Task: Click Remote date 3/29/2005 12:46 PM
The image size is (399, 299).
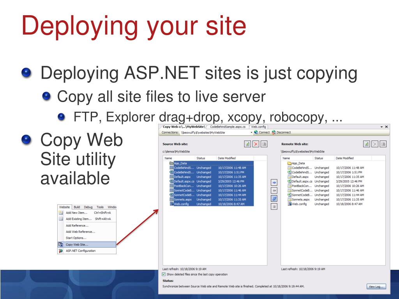Action: 349,181
